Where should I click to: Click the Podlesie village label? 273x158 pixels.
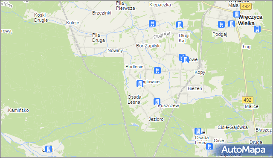point(134,67)
